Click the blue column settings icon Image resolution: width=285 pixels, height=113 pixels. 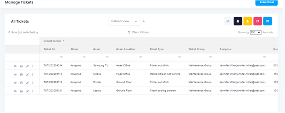click(x=267, y=21)
